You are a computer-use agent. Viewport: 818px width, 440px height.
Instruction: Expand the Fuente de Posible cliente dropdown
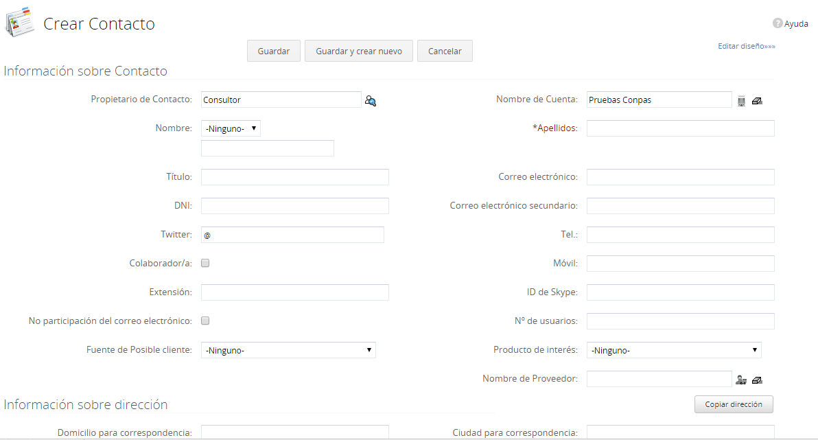288,350
